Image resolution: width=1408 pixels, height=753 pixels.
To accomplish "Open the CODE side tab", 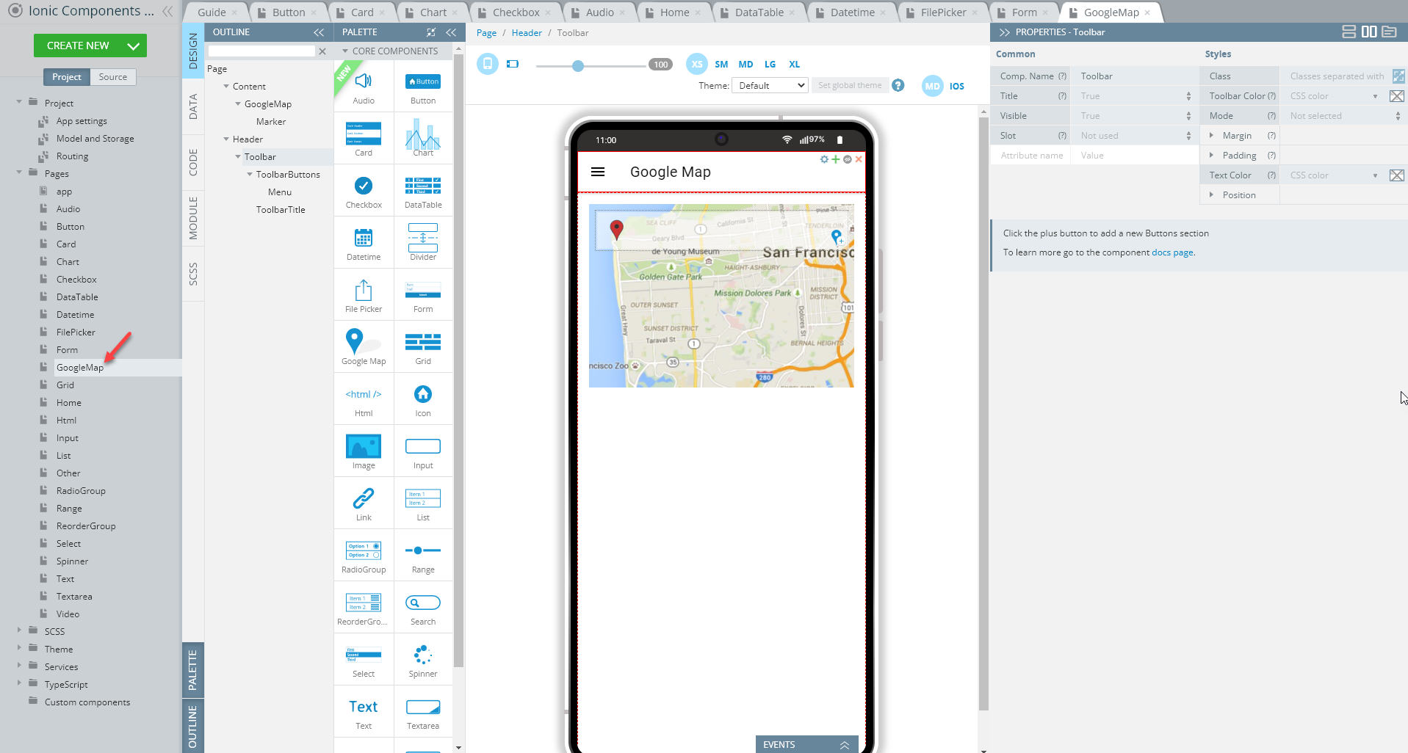I will pyautogui.click(x=193, y=161).
